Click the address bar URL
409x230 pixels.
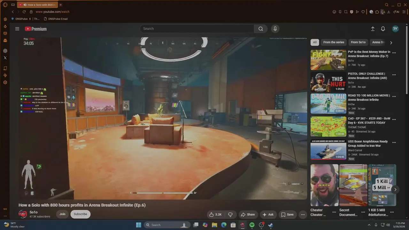(52, 12)
